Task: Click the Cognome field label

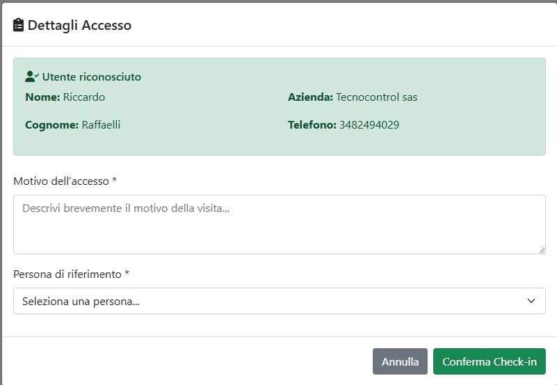Action: coord(52,125)
